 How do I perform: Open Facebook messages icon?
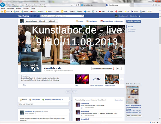pos(35,16)
